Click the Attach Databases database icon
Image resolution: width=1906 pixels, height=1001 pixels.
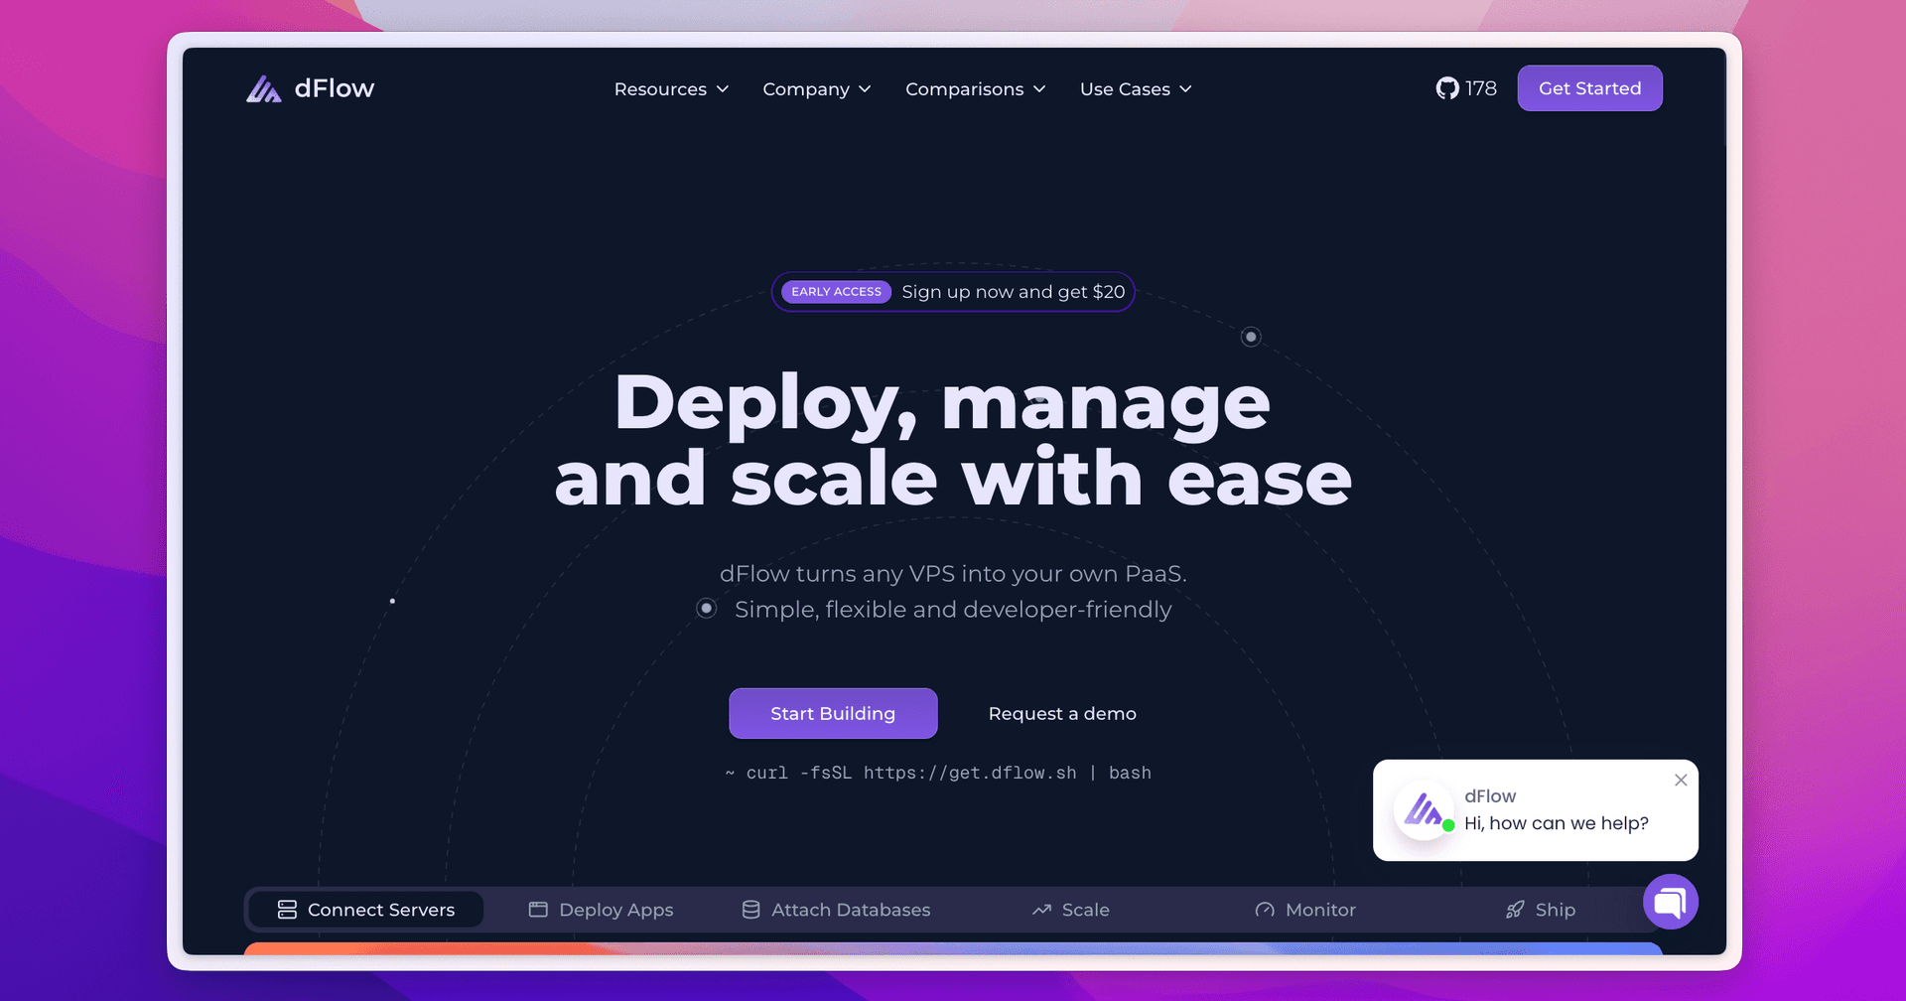point(749,909)
